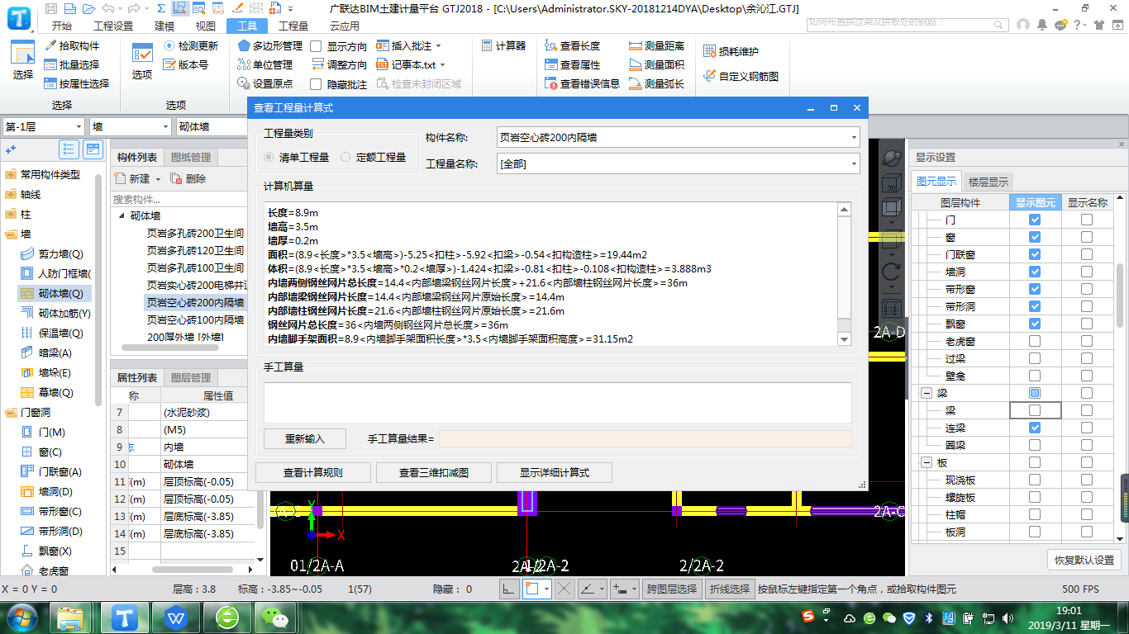Viewport: 1129px width, 634px height.
Task: Open 损耗维护 loss maintenance
Action: 731,51
